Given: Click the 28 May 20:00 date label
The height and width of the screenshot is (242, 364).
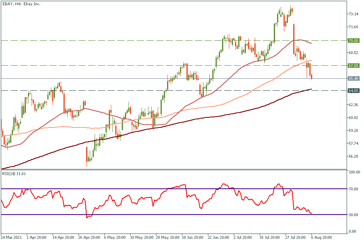Looking at the screenshot, I should tap(168, 237).
